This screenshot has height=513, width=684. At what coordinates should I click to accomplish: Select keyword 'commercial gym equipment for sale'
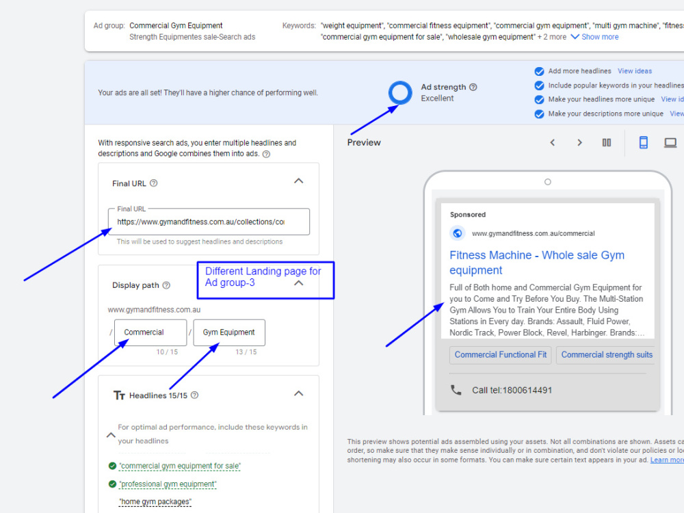[180, 466]
